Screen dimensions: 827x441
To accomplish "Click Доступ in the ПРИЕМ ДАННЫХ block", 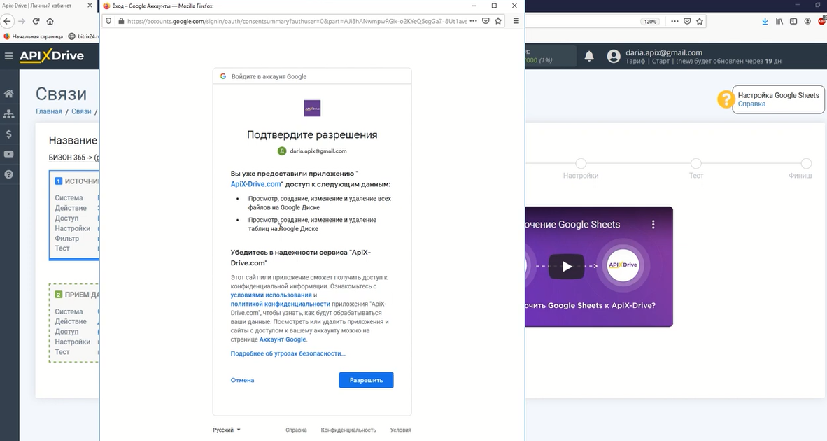I will (66, 332).
